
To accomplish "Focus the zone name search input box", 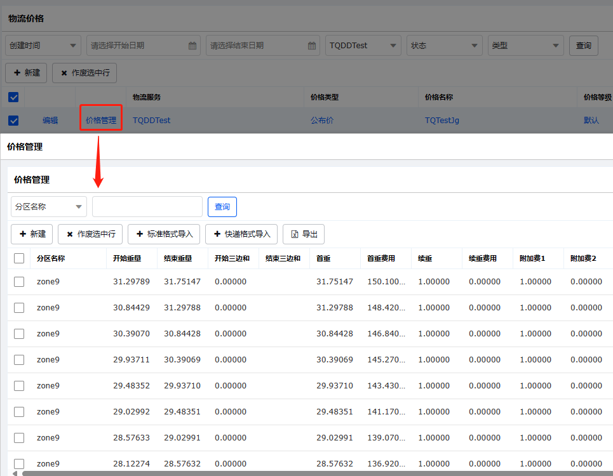I will click(x=147, y=206).
